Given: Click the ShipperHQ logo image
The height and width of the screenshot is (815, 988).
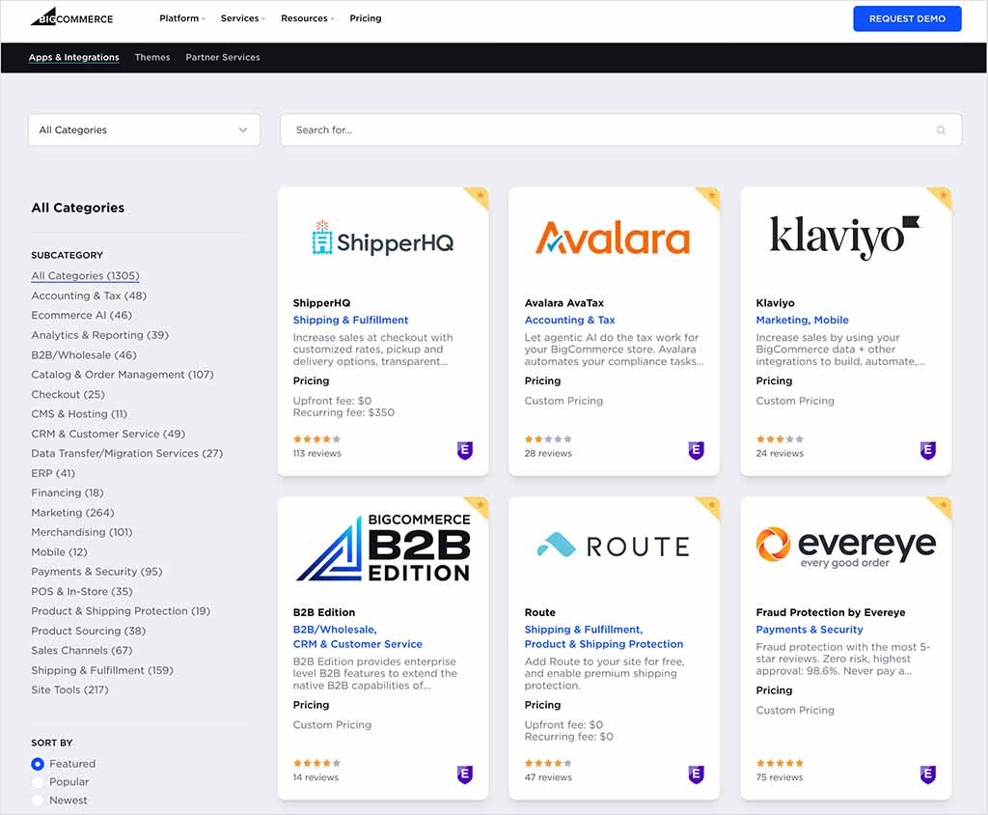Looking at the screenshot, I should pos(382,238).
